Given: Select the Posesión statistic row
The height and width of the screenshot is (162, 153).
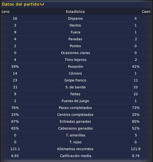Looking at the screenshot, I should click(76, 66).
